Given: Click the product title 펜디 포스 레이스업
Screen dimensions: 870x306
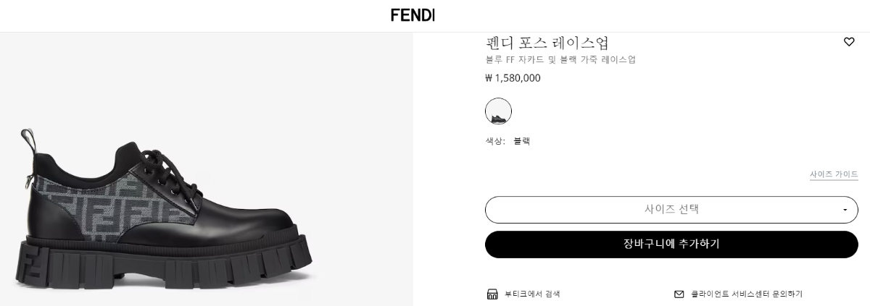Looking at the screenshot, I should (x=547, y=43).
